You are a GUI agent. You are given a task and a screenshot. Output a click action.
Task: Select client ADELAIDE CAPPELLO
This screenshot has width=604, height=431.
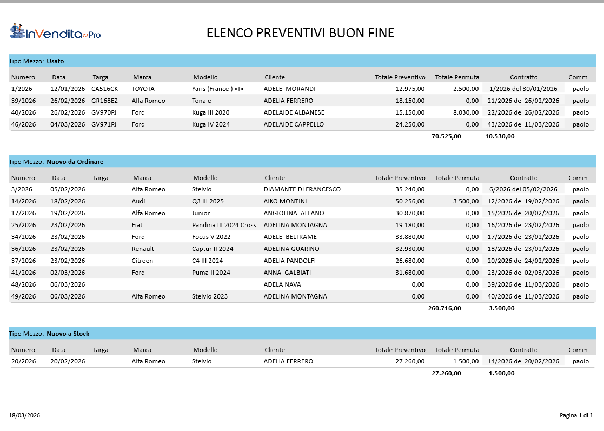pyautogui.click(x=294, y=124)
